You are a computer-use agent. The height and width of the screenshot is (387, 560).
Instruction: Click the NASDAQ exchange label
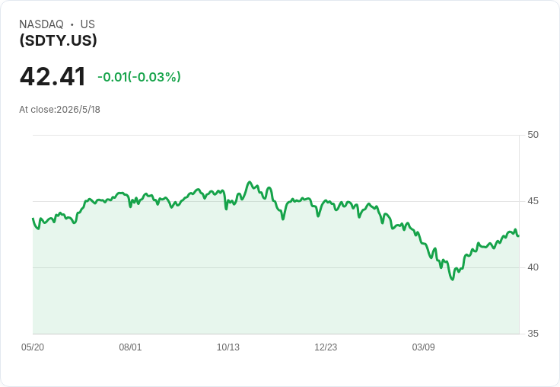tap(41, 24)
